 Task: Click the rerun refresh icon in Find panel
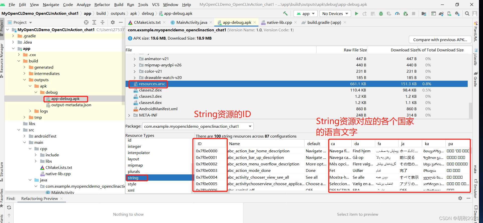tap(9, 207)
